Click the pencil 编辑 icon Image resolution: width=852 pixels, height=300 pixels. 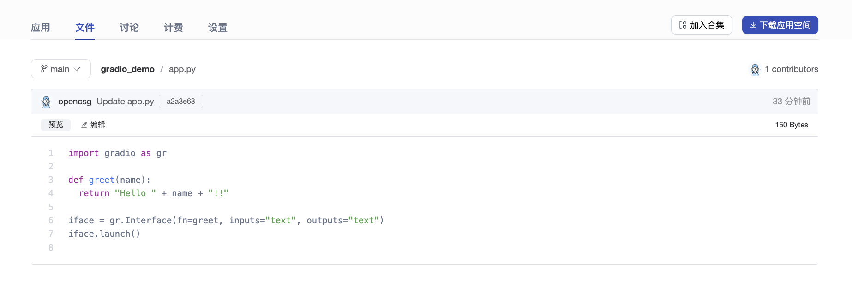point(84,125)
